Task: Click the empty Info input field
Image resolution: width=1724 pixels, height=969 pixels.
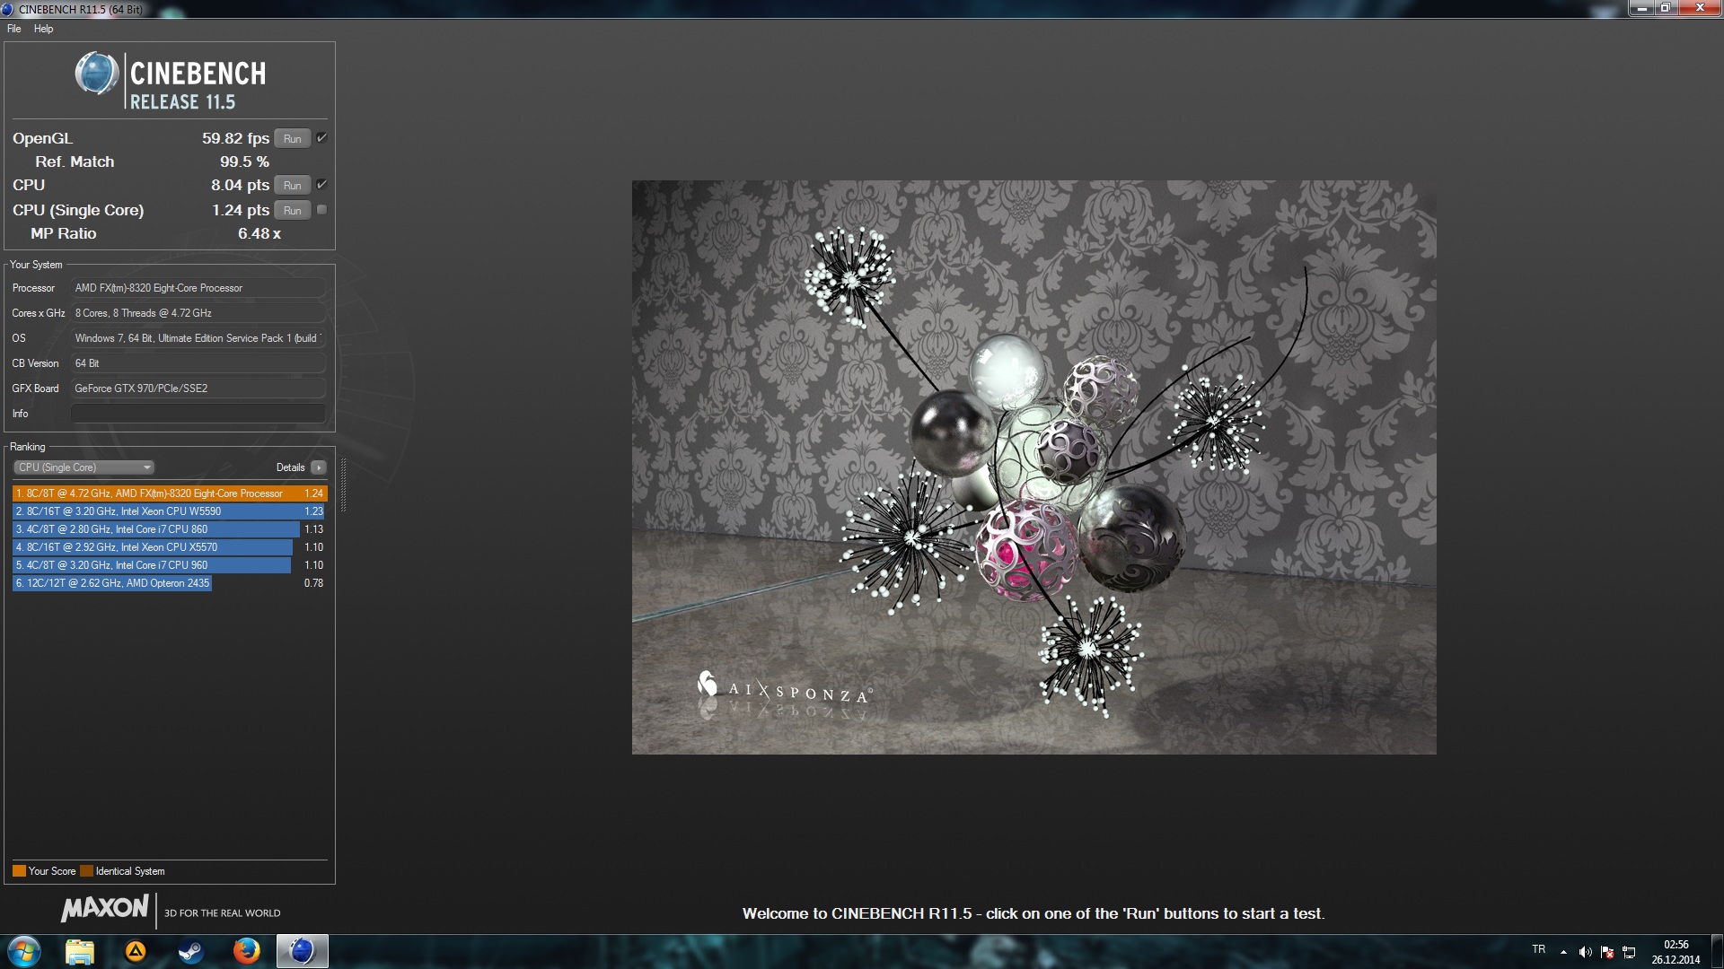Action: pos(198,414)
